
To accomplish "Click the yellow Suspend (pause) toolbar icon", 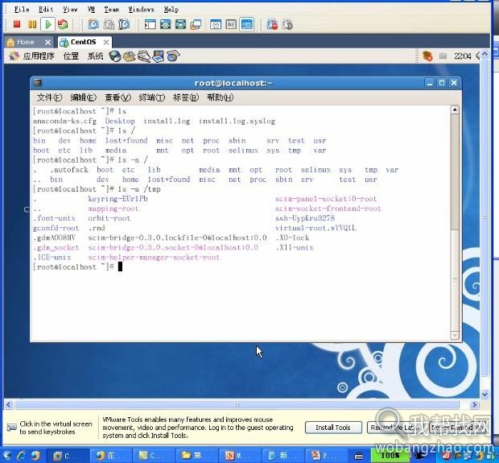I will [32, 24].
